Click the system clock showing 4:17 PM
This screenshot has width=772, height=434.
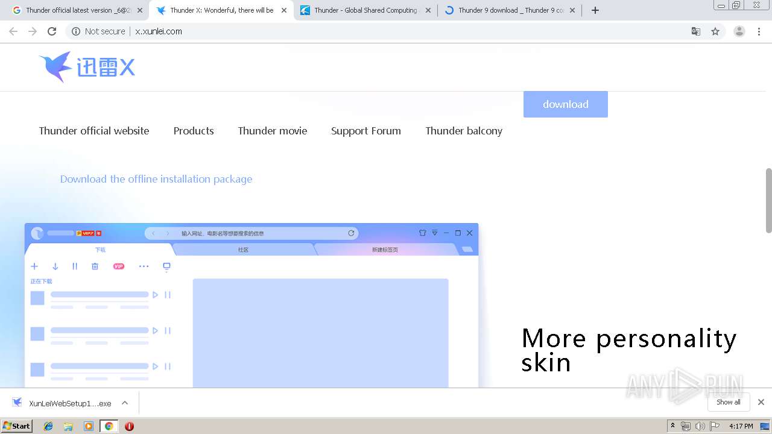[x=741, y=426]
